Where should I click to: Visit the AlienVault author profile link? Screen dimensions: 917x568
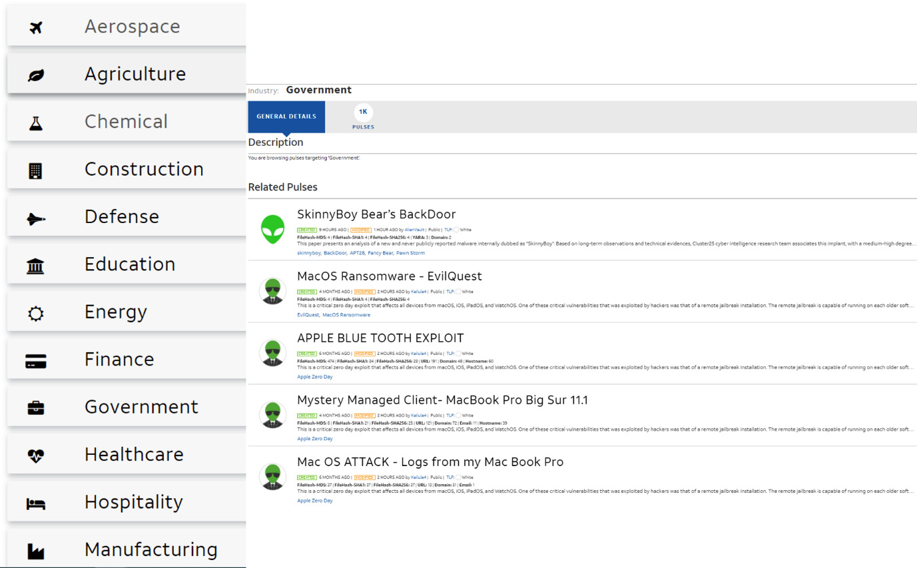(414, 230)
